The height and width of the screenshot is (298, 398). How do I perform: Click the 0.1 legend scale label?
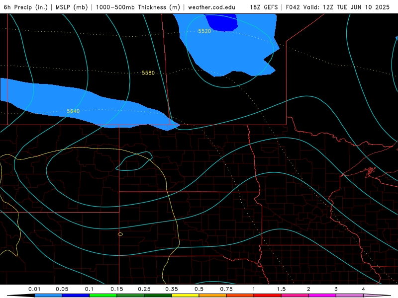pos(90,289)
